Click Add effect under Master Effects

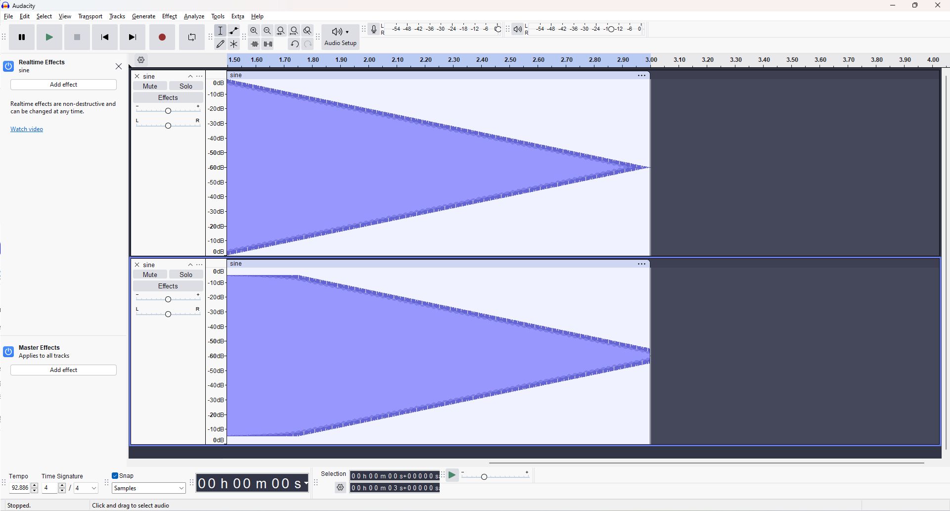63,370
